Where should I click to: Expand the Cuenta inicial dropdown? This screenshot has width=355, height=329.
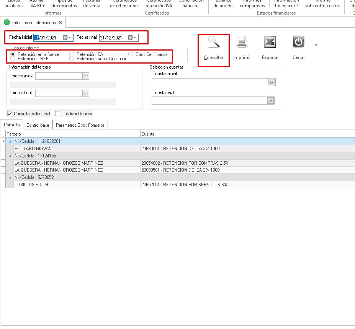(271, 82)
